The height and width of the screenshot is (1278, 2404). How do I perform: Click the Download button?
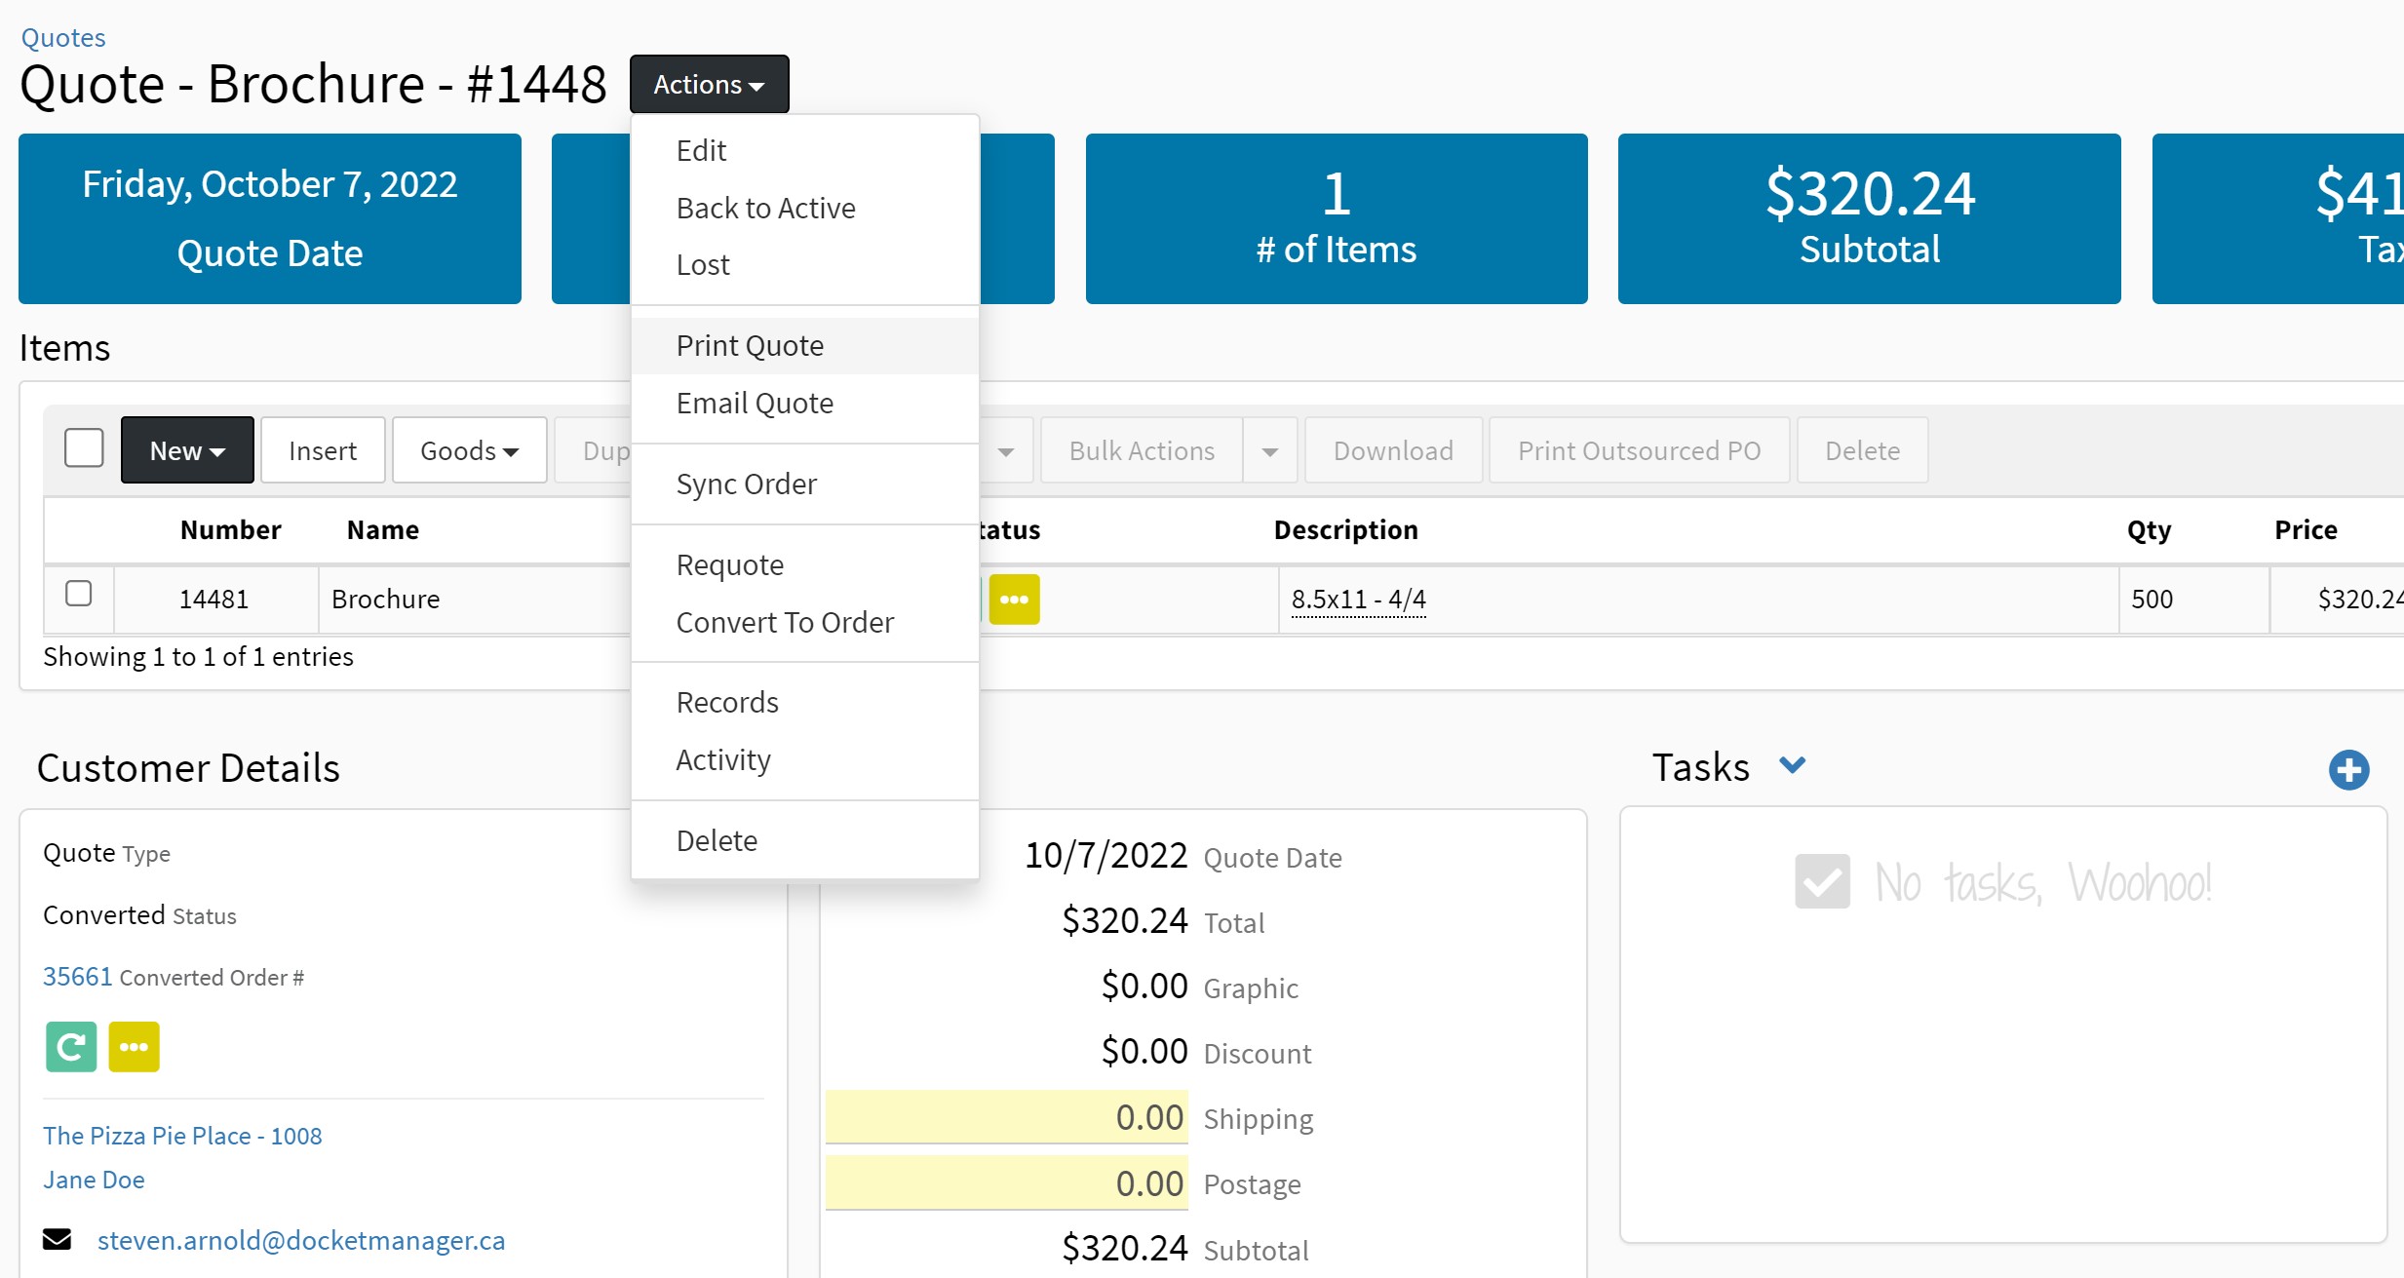1392,449
